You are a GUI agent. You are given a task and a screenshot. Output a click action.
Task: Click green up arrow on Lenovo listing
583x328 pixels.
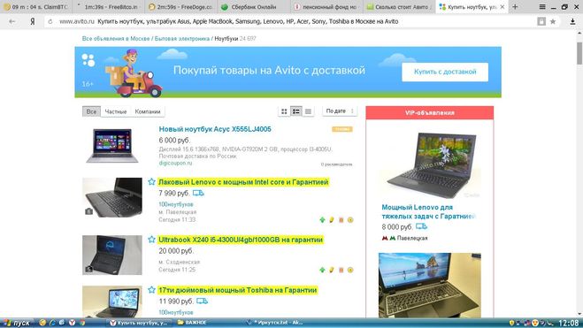click(x=322, y=220)
